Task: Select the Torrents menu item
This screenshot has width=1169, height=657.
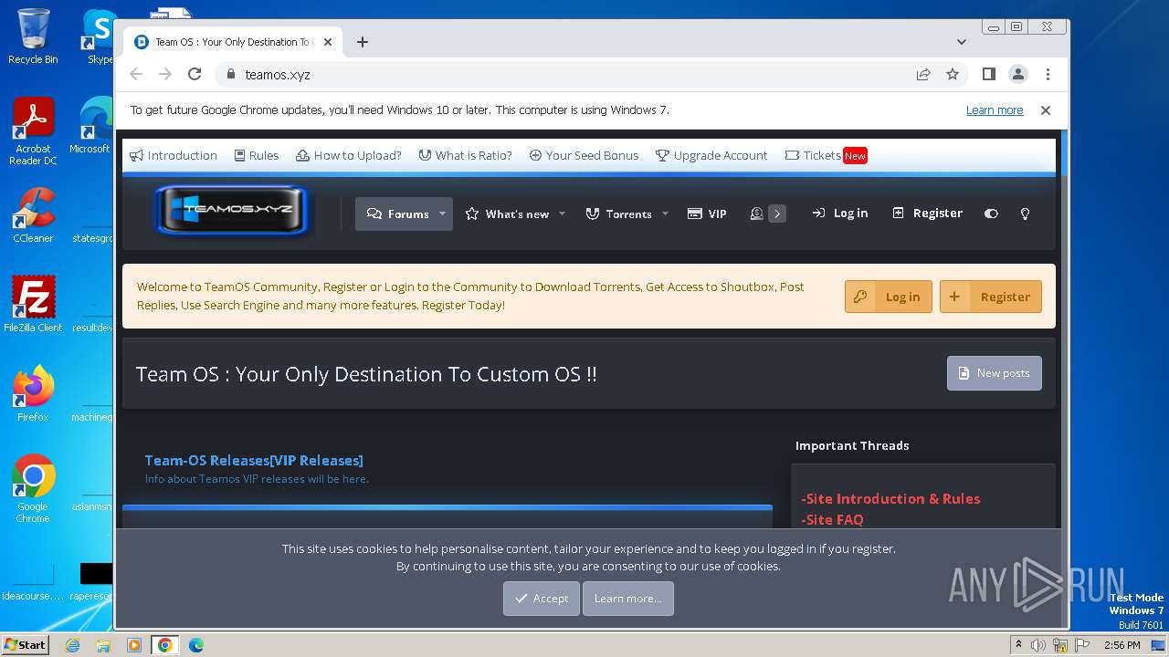Action: 618,214
